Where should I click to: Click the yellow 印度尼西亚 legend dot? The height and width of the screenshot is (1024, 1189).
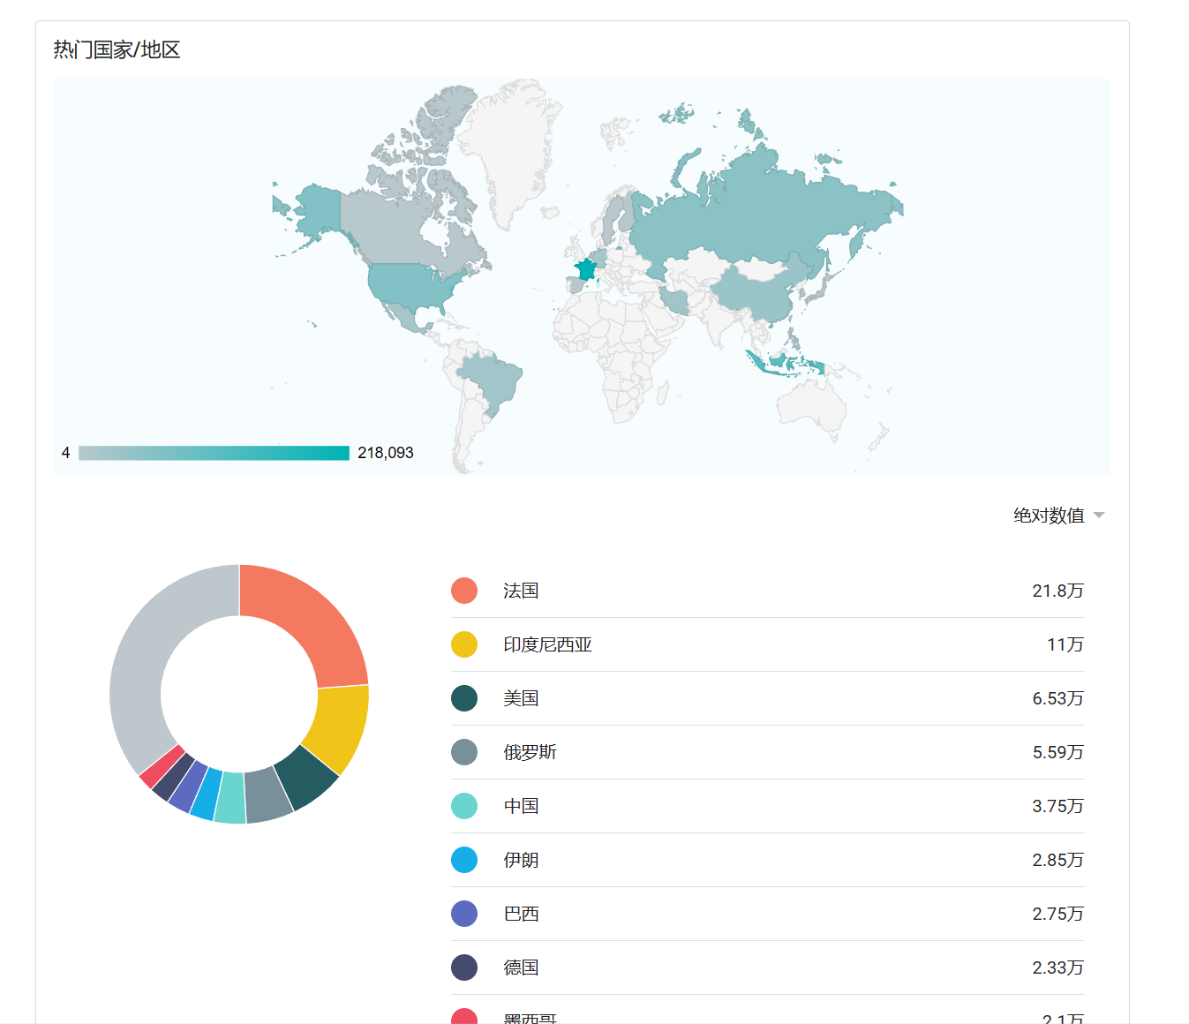pyautogui.click(x=464, y=644)
